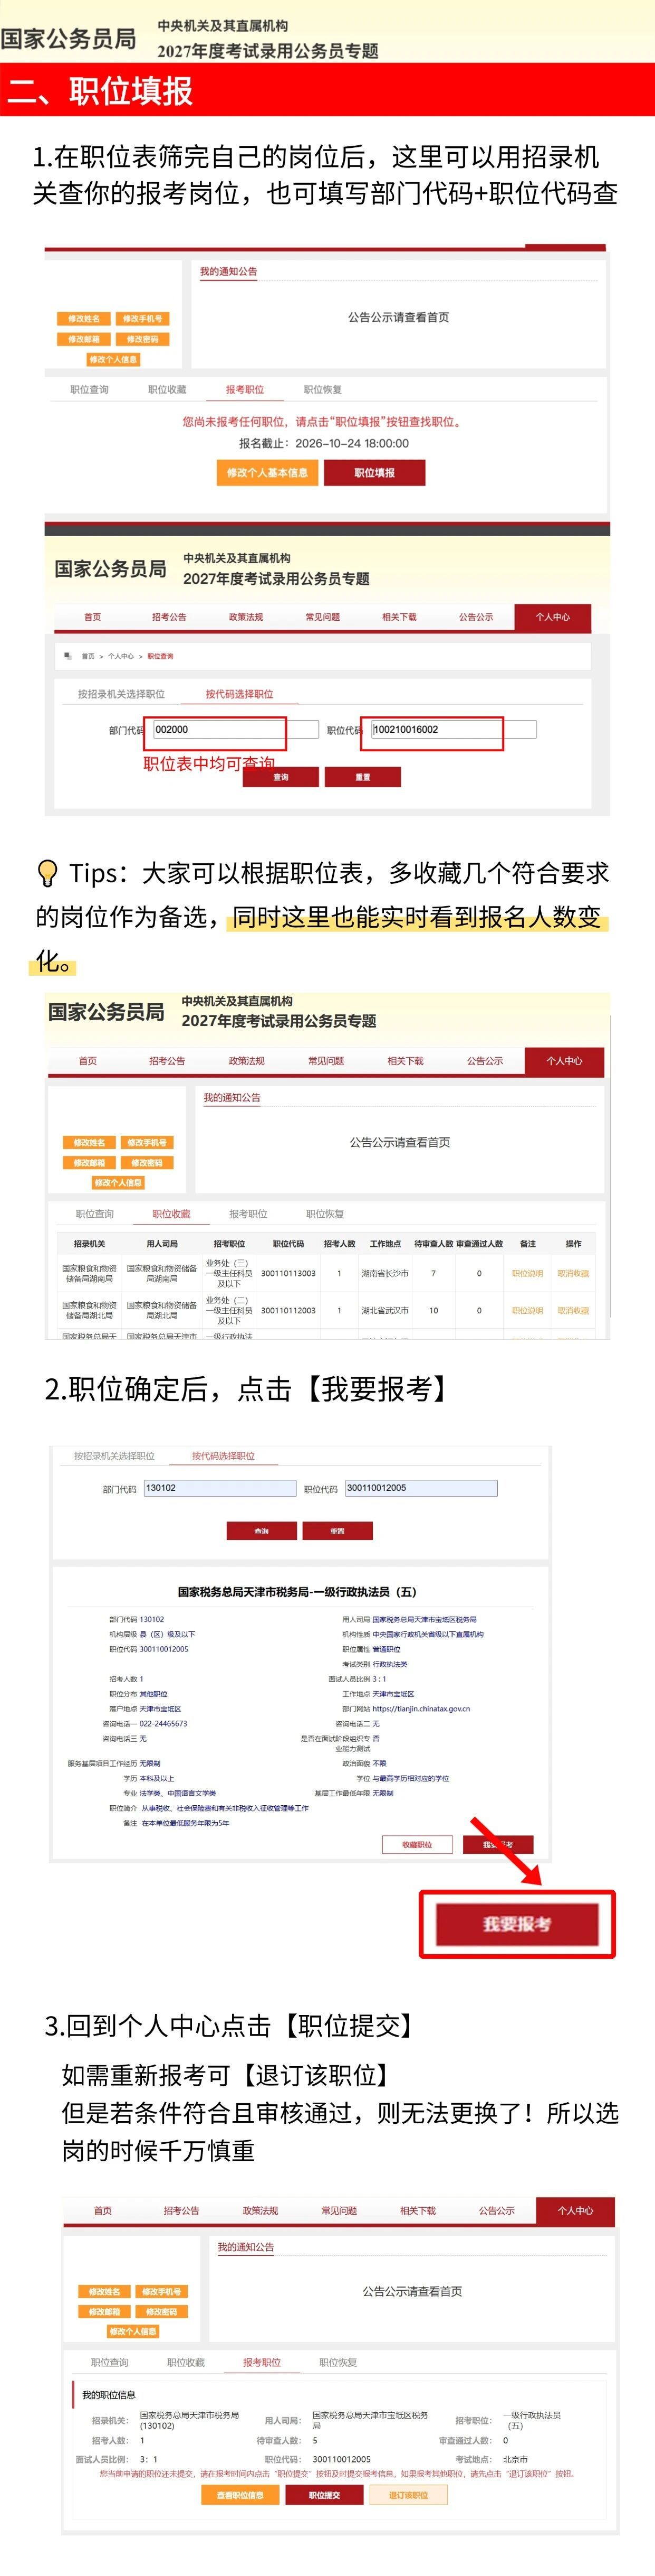
Task: Select 按招录机关选择职位 tab above the 130102 field
Action: 114,1456
